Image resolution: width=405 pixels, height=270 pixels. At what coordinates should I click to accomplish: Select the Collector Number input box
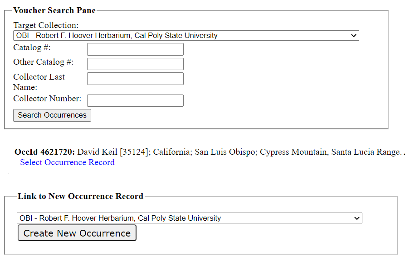(135, 100)
